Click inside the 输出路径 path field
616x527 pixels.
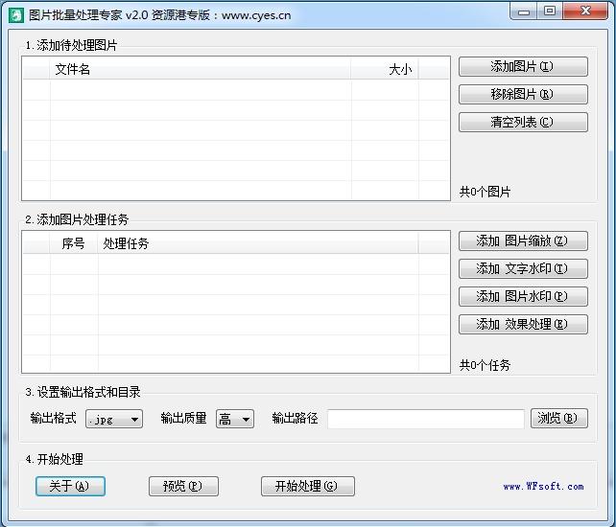426,419
